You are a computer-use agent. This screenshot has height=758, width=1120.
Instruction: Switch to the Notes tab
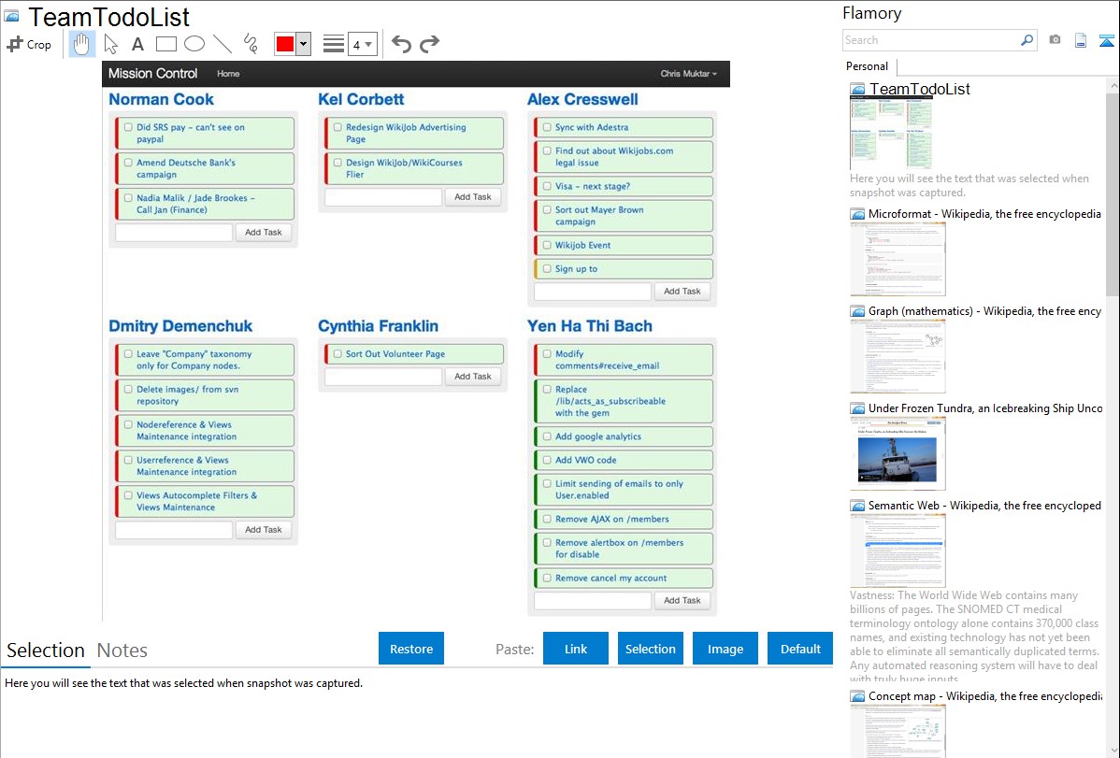pyautogui.click(x=122, y=651)
